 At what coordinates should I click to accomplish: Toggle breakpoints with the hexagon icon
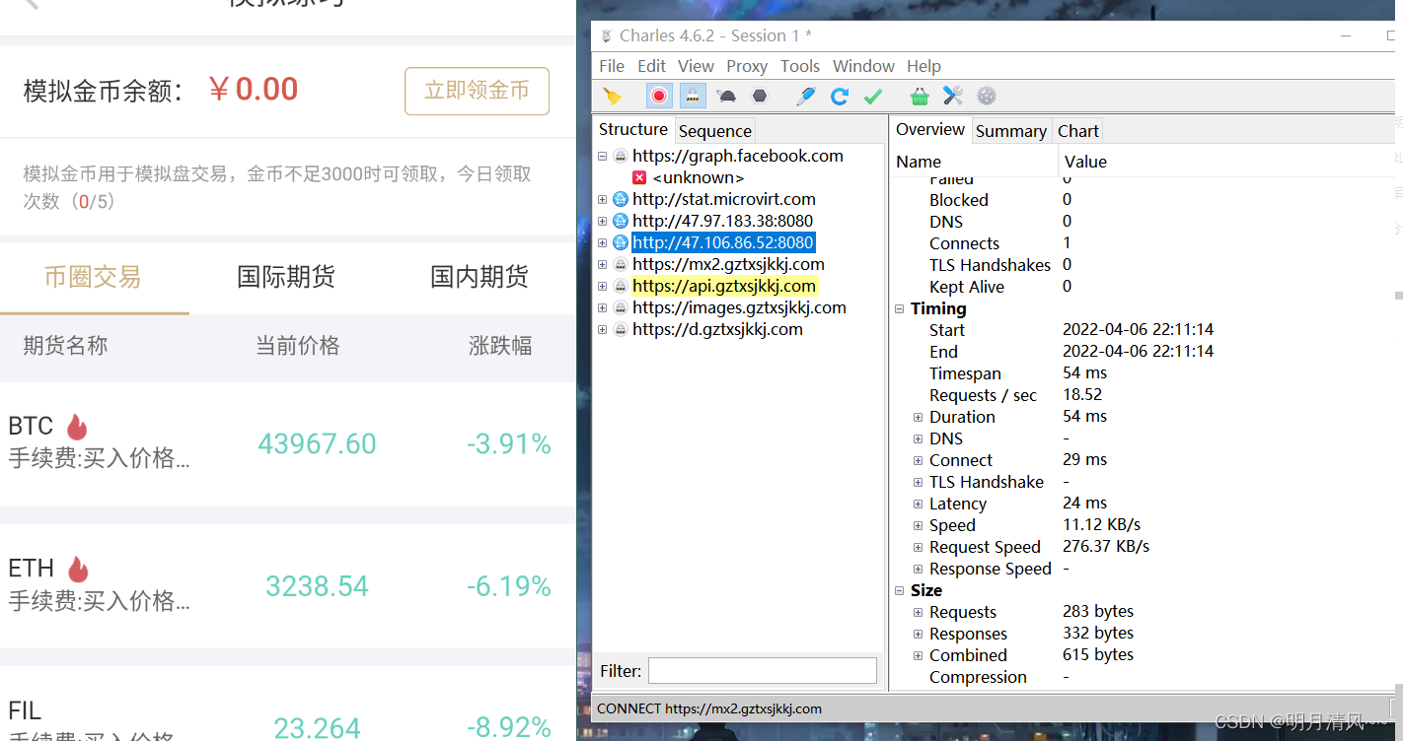click(x=760, y=96)
